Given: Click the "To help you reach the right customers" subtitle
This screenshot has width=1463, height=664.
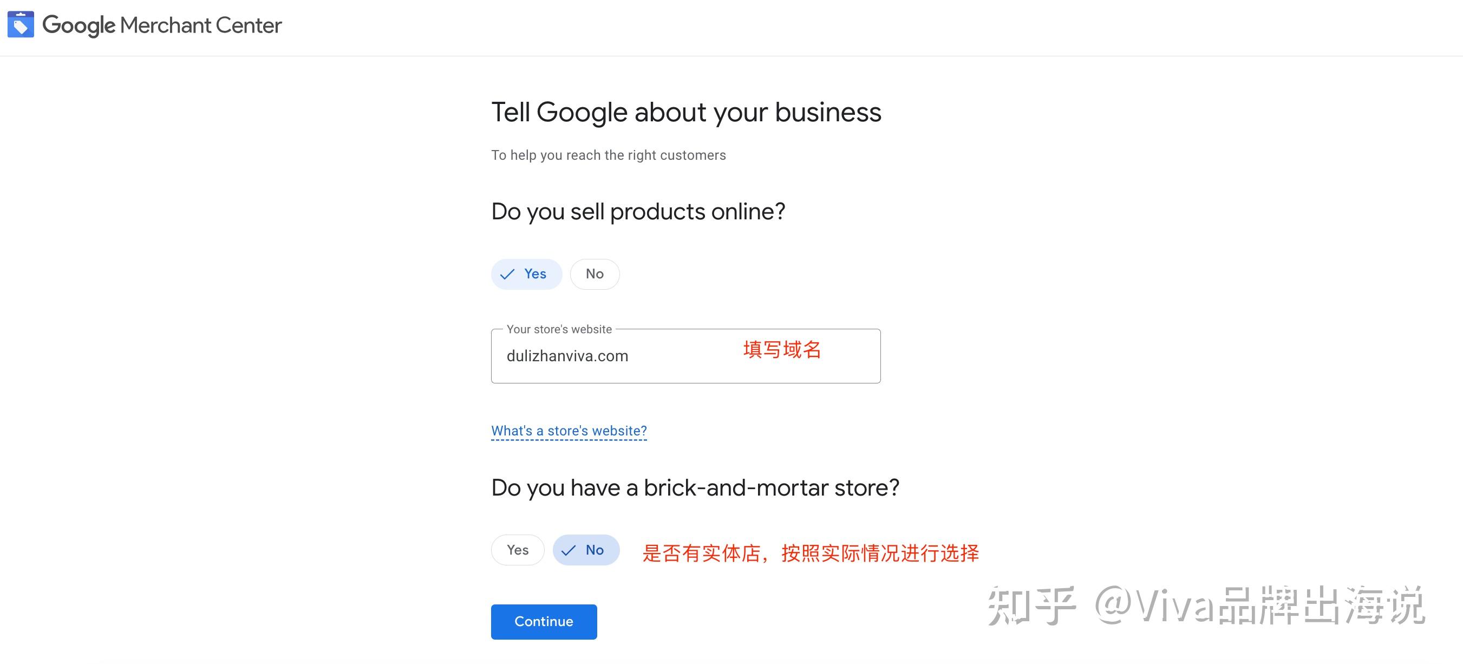Looking at the screenshot, I should tap(608, 155).
